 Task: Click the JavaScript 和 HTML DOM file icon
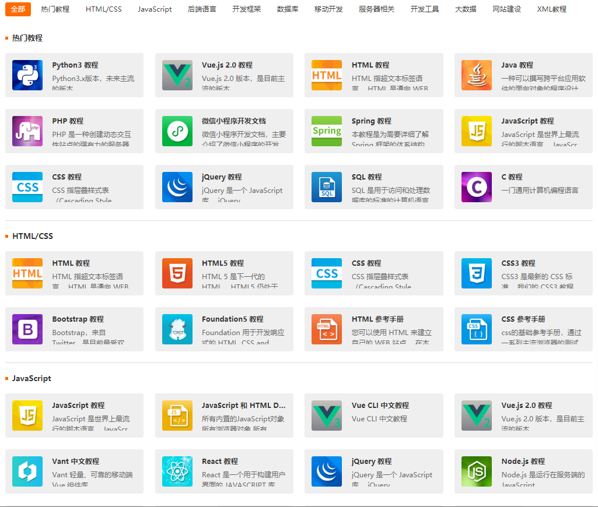click(177, 416)
